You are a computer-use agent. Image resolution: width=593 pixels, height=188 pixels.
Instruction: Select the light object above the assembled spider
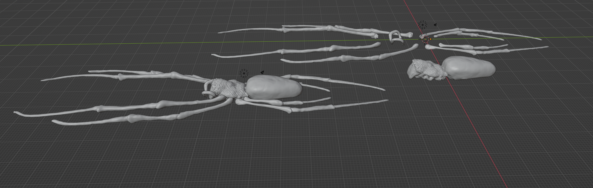244,73
